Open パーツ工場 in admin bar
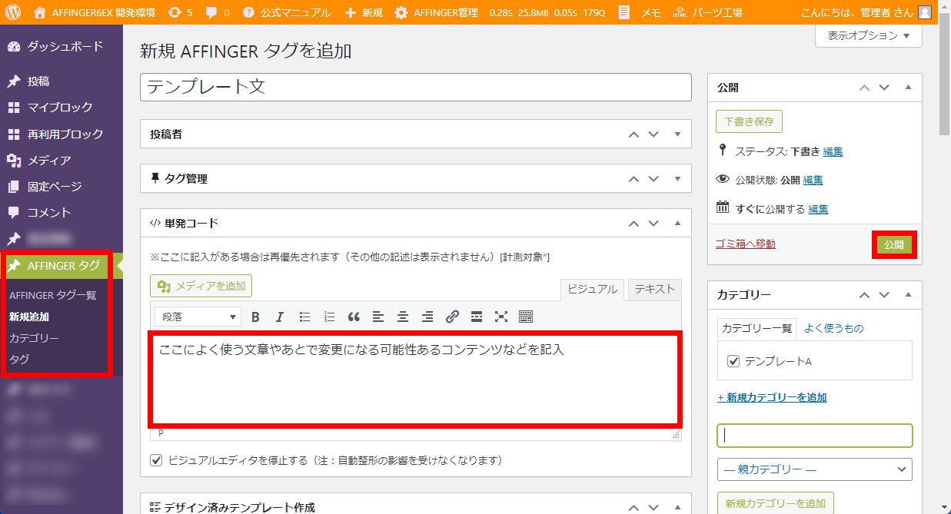The height and width of the screenshot is (514, 951). pos(707,12)
